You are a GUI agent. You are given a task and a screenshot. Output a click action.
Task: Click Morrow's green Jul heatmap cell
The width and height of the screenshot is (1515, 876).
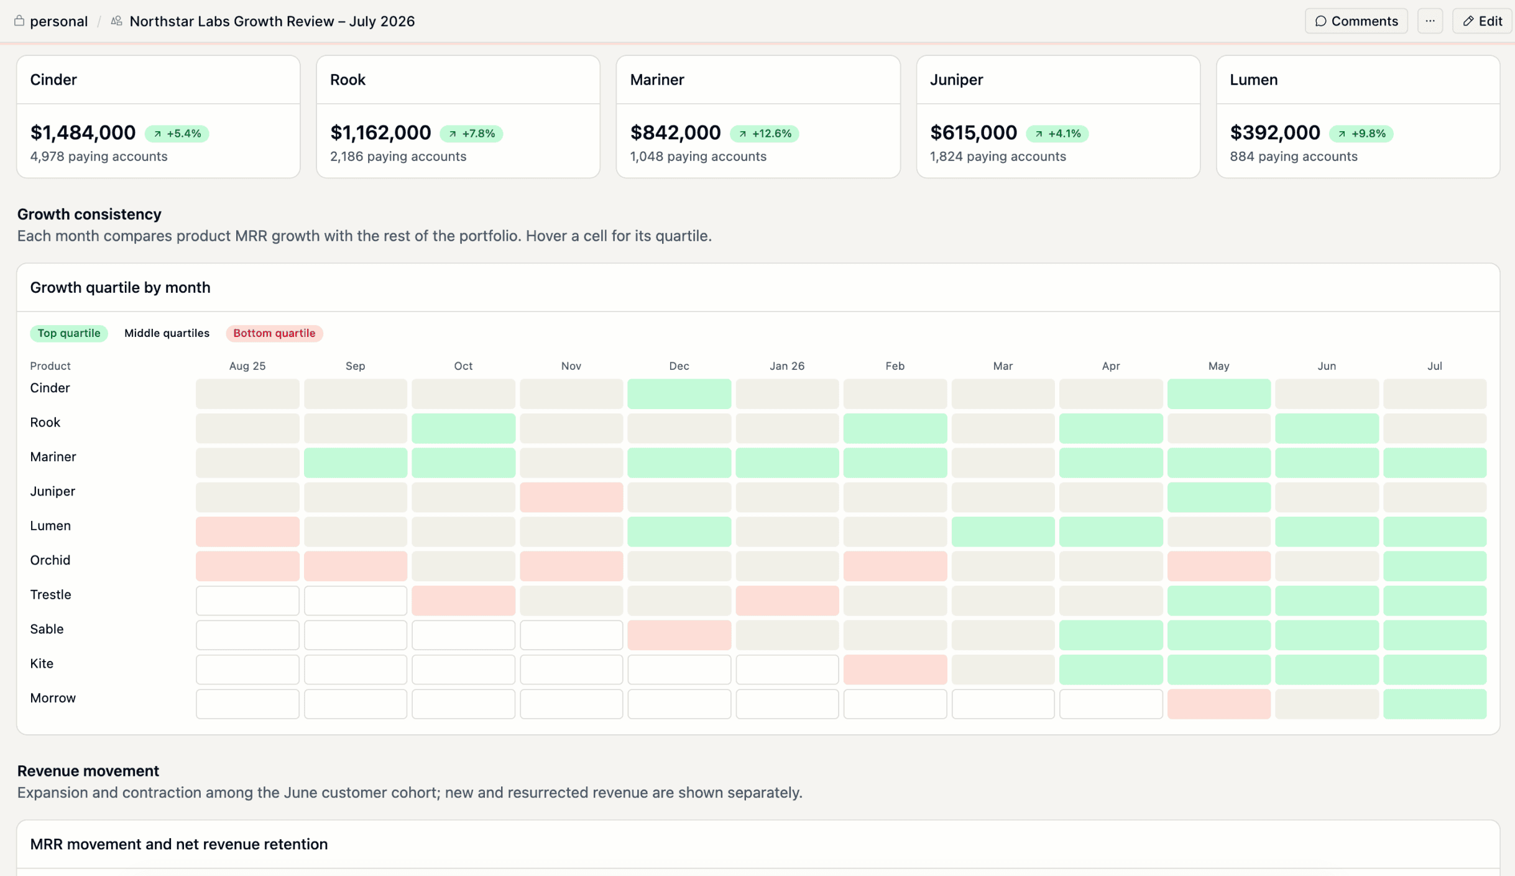1435,704
